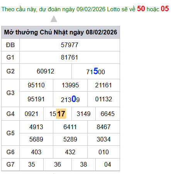Click G5 number 6411
The image size is (171, 174).
click(x=70, y=127)
